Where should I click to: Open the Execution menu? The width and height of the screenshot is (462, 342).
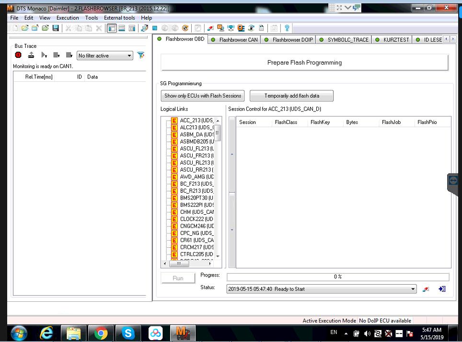[x=68, y=18]
